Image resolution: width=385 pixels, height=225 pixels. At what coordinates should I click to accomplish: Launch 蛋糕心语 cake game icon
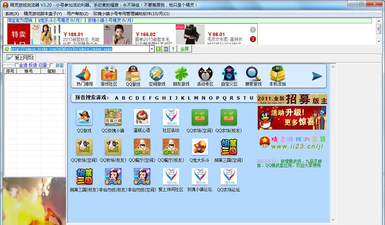142,117
